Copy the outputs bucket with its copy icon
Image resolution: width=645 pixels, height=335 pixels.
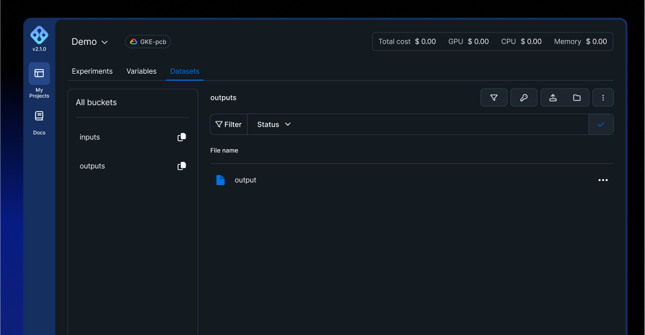click(181, 166)
